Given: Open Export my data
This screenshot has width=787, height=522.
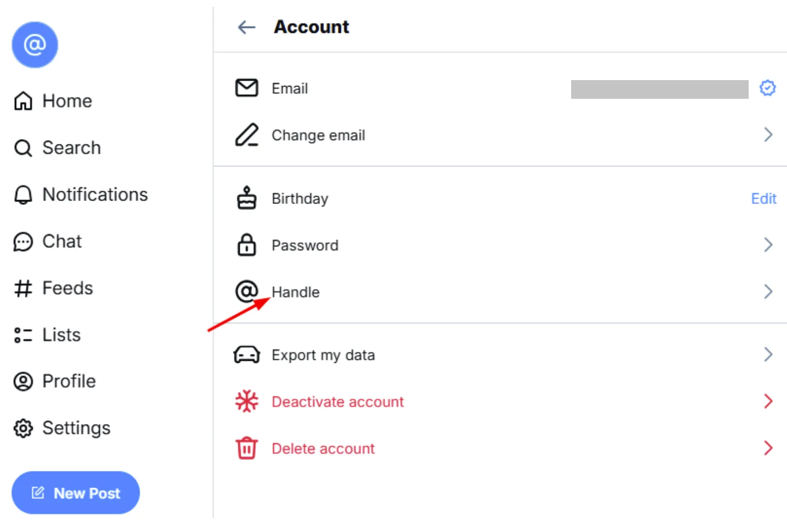Looking at the screenshot, I should [768, 354].
